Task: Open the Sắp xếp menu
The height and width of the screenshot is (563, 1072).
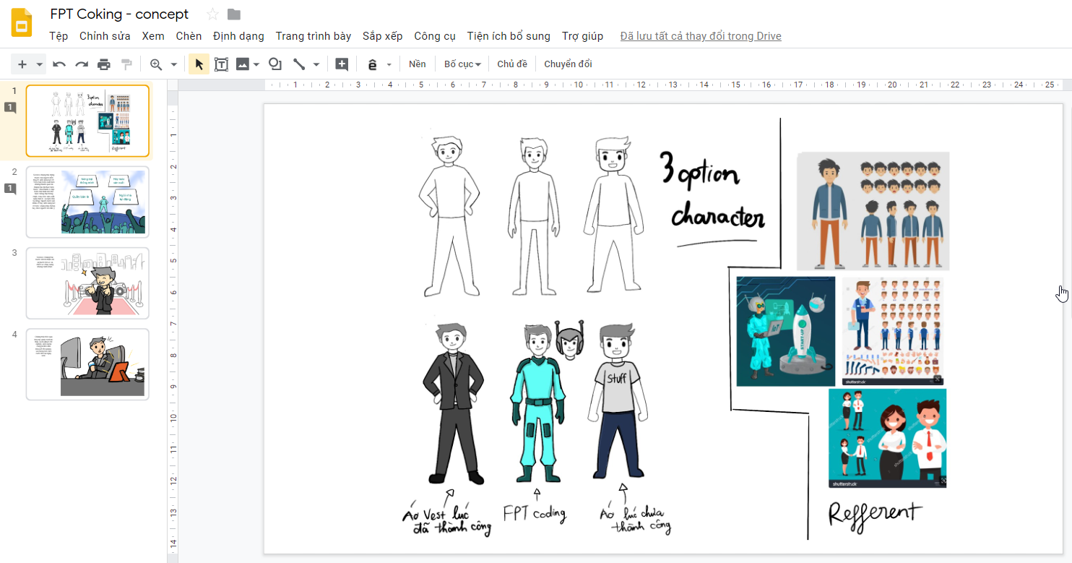Action: click(x=383, y=36)
